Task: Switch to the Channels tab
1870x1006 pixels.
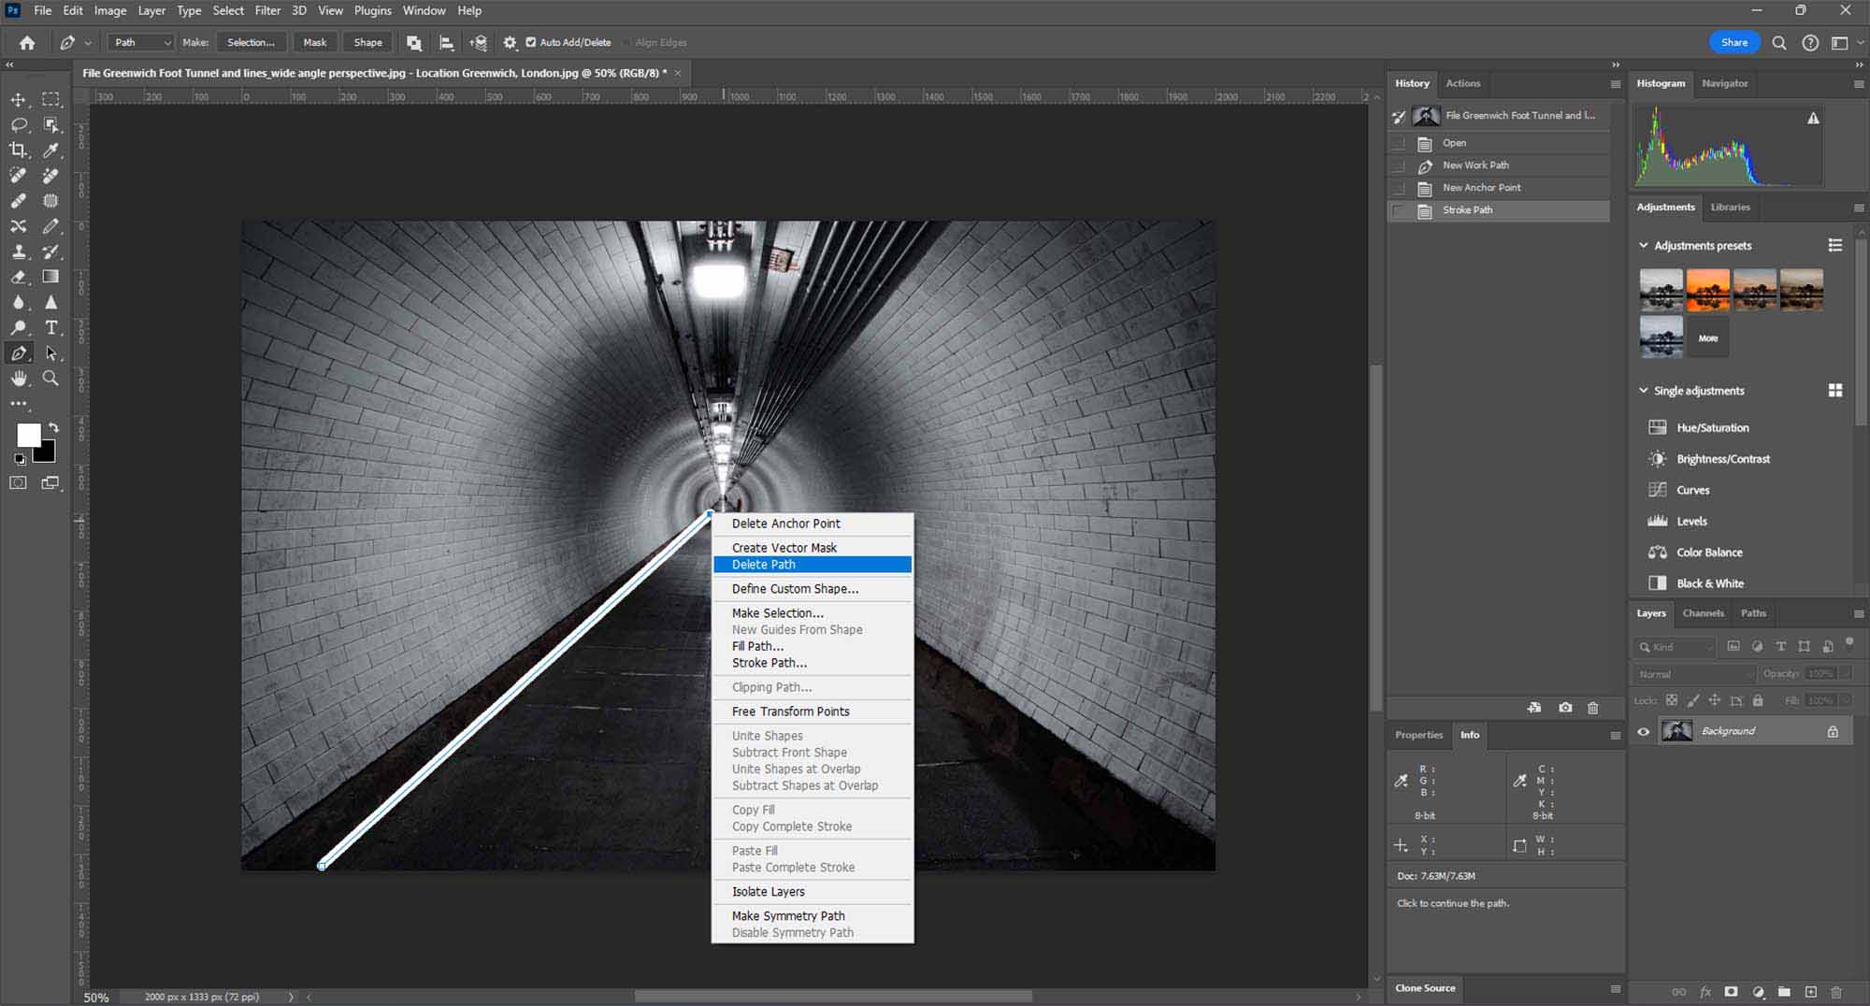Action: (1703, 613)
